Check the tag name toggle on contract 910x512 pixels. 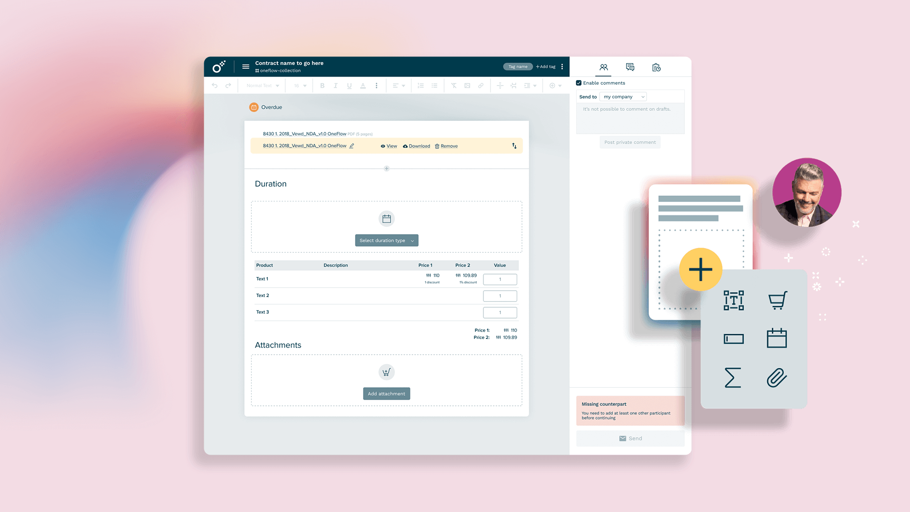tap(517, 66)
